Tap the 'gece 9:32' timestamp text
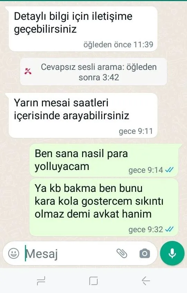 pos(146,229)
